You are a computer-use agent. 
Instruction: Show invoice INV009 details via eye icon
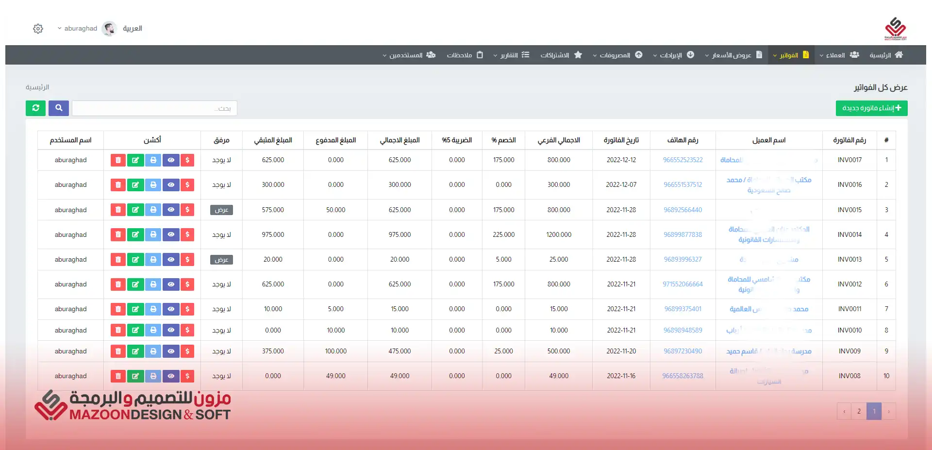coord(171,351)
